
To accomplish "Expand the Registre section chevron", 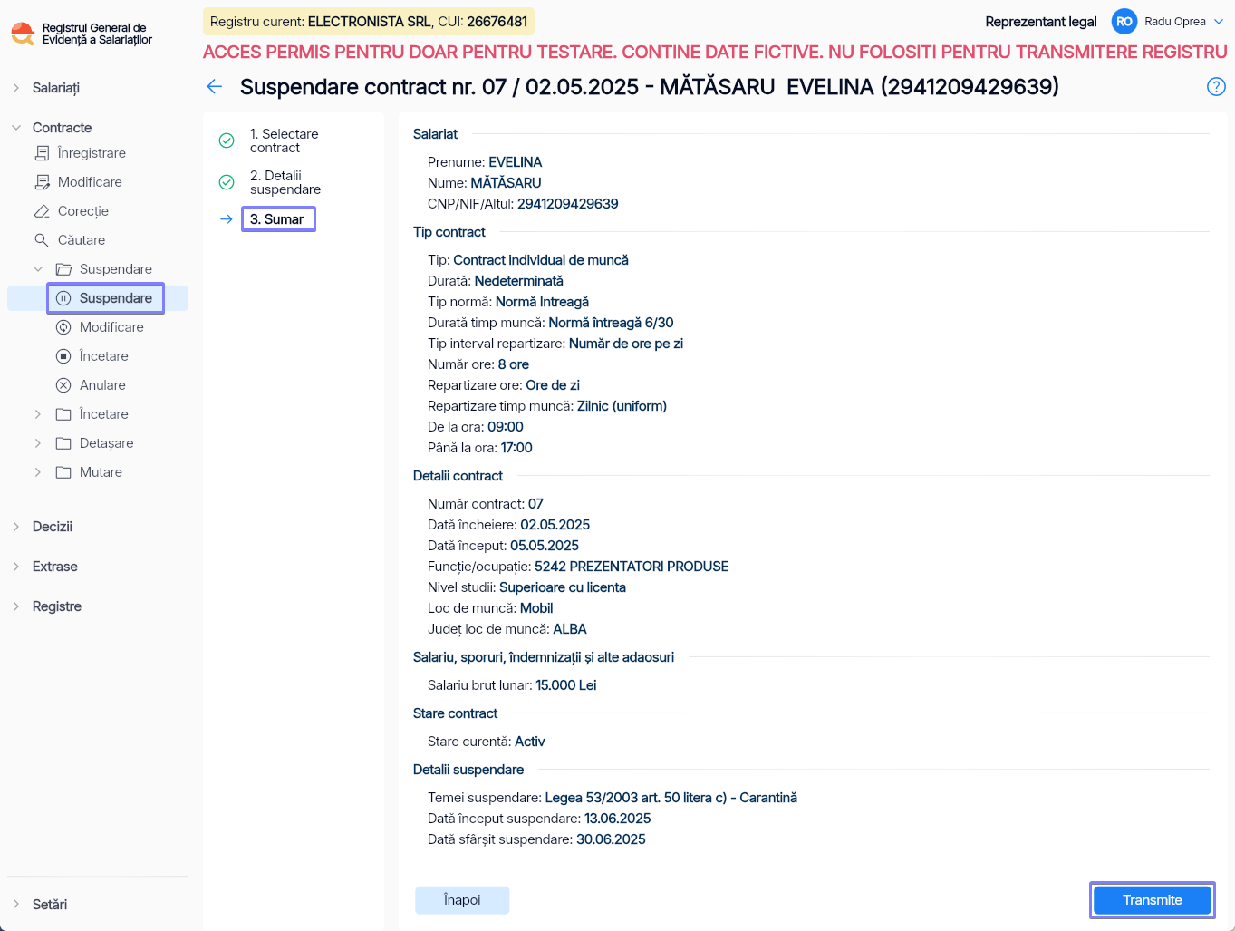I will (x=16, y=606).
